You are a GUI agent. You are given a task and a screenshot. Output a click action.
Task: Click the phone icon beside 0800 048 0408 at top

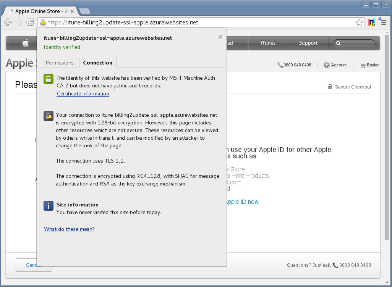click(x=280, y=65)
